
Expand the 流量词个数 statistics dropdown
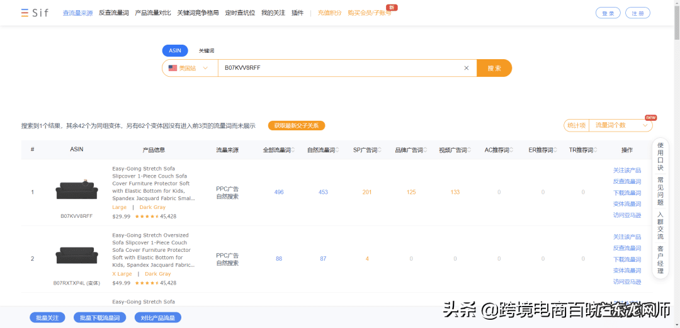click(620, 125)
